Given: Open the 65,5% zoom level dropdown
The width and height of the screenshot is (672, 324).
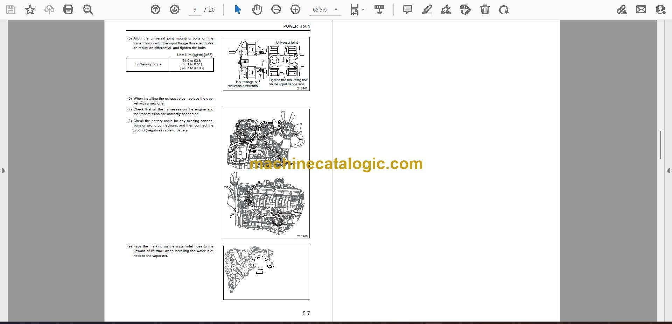Looking at the screenshot, I should pyautogui.click(x=325, y=10).
